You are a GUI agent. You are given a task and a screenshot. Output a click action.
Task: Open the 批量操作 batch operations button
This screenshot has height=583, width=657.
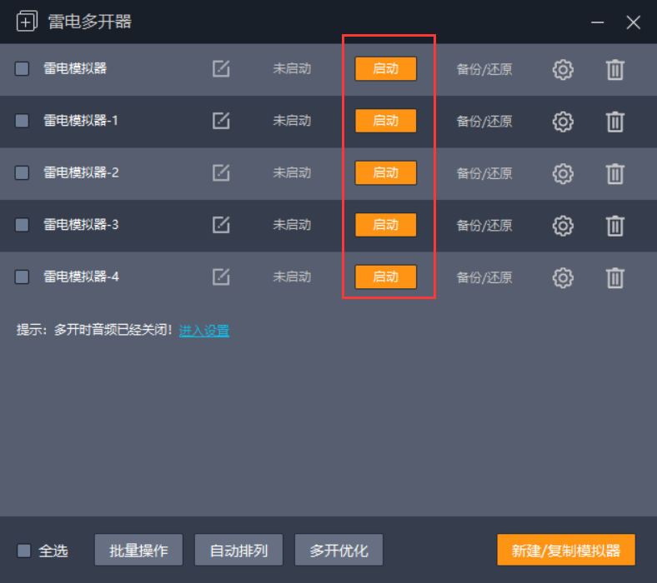138,550
